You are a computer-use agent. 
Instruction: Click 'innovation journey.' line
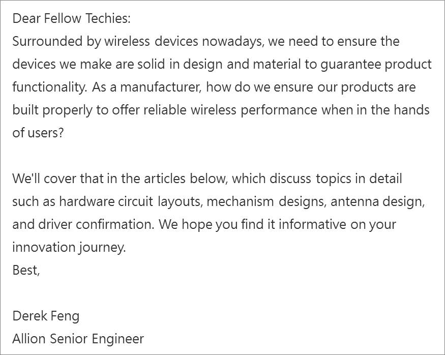point(69,248)
